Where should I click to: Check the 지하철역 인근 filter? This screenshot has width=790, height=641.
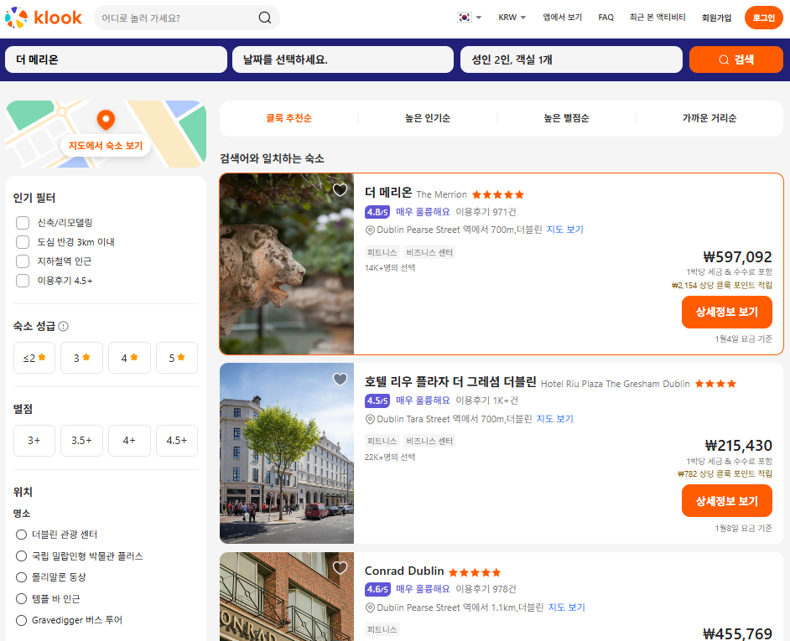[x=23, y=261]
